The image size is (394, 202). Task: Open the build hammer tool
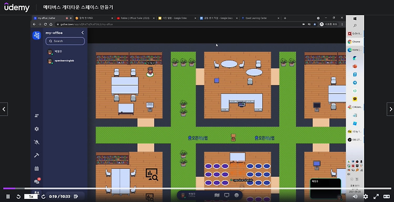[37, 155]
